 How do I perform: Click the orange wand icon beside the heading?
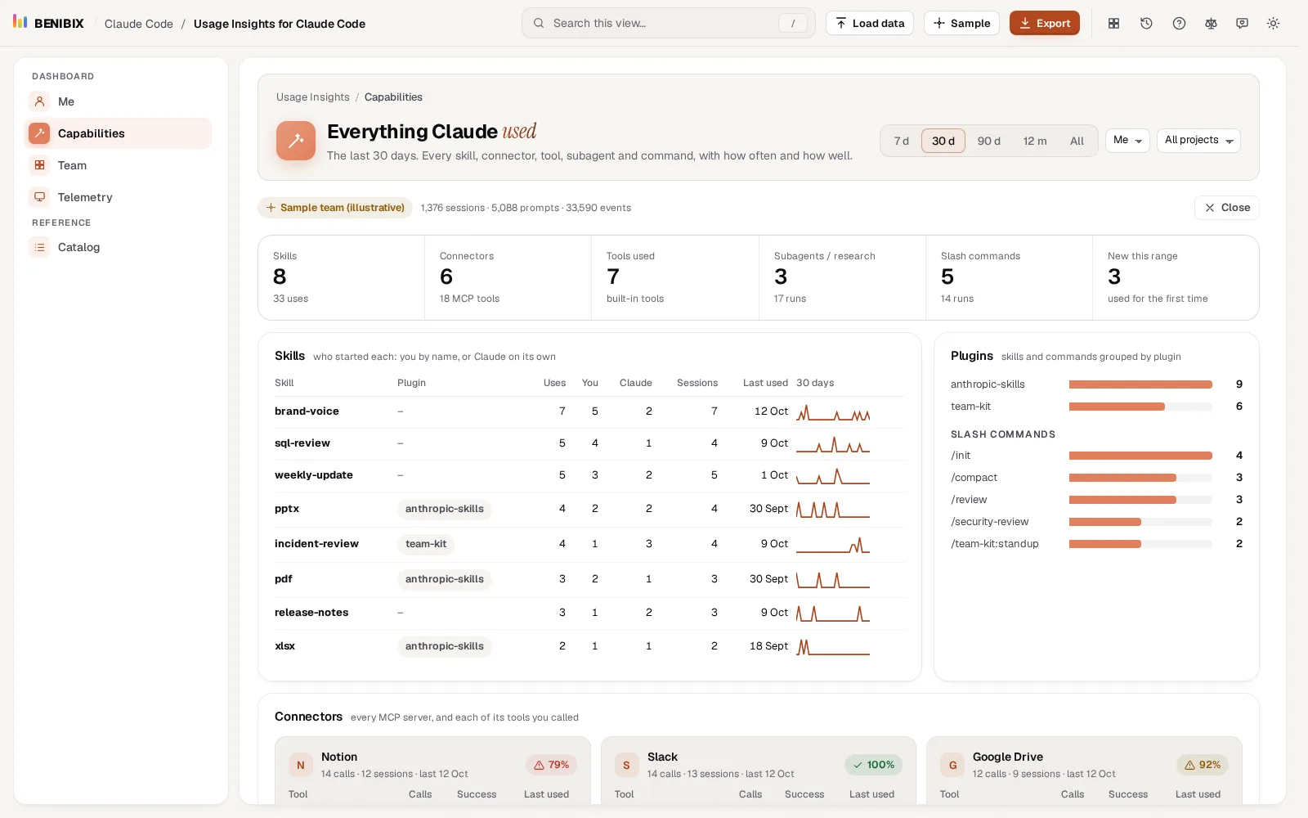[296, 141]
